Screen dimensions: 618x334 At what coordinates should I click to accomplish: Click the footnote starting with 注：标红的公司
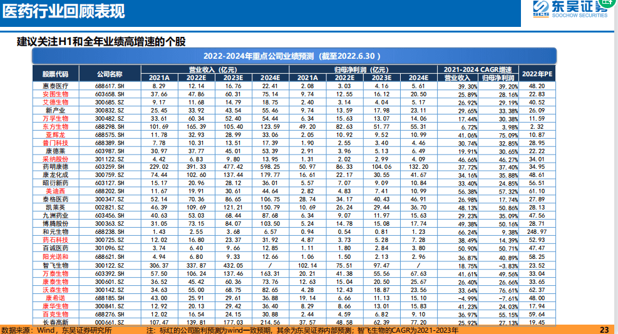[x=302, y=330]
